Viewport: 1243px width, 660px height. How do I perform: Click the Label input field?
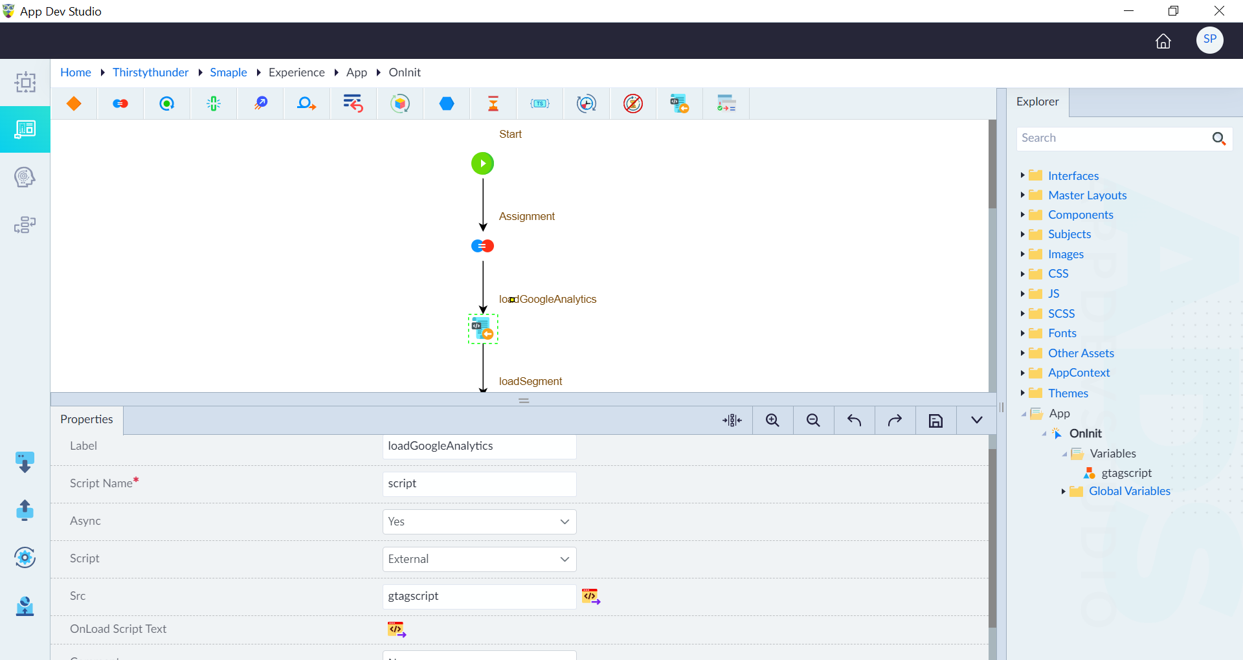coord(479,446)
